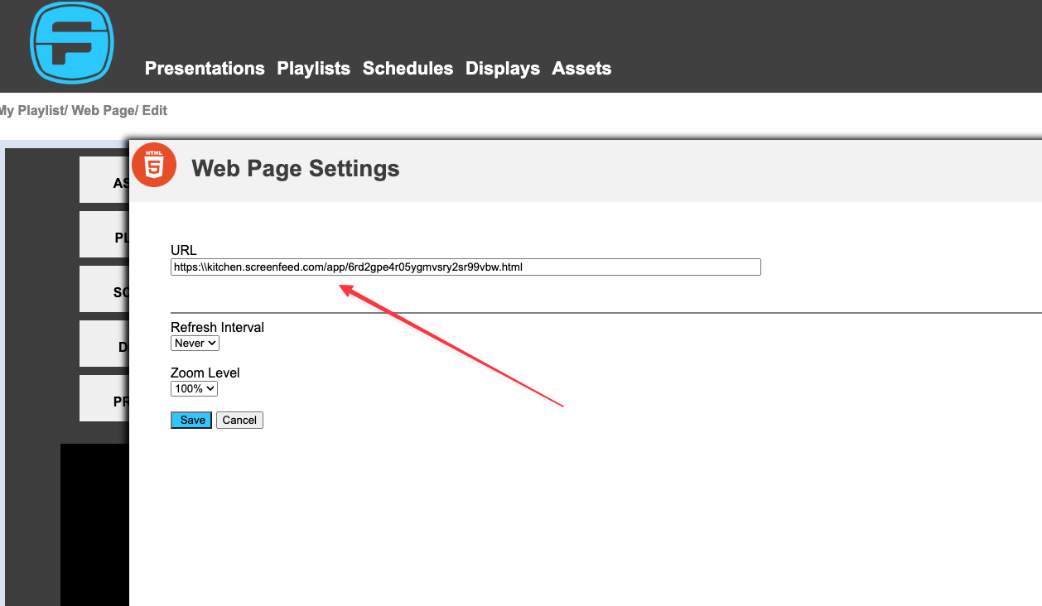
Task: Click the PL sidebar button behind the dialog
Action: tap(104, 234)
